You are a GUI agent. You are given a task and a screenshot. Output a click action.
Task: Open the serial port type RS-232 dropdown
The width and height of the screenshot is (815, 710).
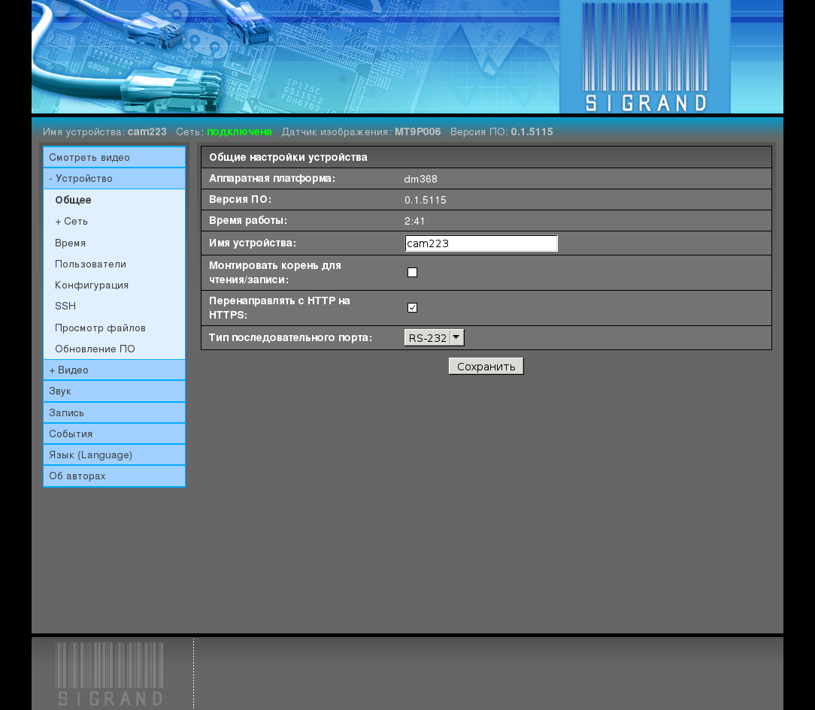tap(434, 337)
